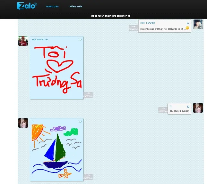
Task: Click the circle name marker on sailboat card
Action: click(x=33, y=122)
